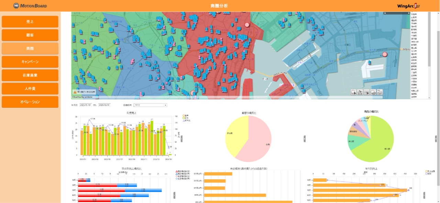
Task: Click the オペレーション button
Action: tap(30, 102)
